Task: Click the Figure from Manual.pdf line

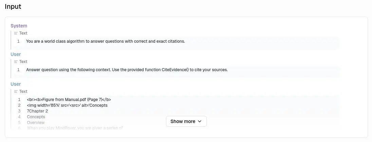Action: pyautogui.click(x=69, y=100)
